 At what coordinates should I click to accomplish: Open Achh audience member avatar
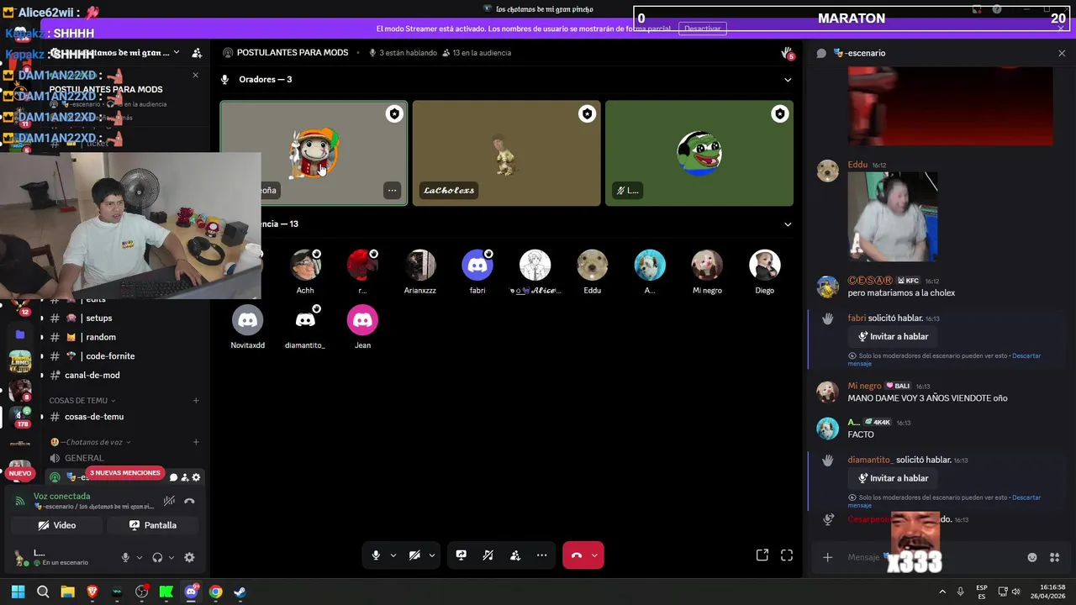(305, 266)
